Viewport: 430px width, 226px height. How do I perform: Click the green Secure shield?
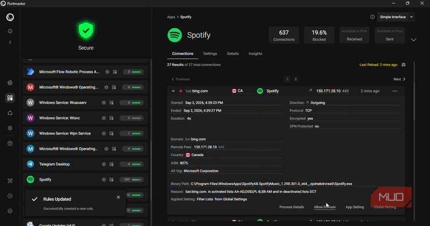[x=86, y=30]
